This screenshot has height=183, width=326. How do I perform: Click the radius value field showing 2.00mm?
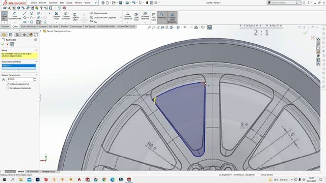[20, 79]
